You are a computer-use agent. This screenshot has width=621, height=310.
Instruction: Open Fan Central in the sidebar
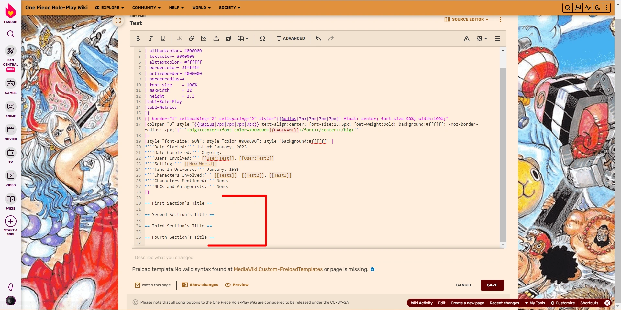[11, 58]
